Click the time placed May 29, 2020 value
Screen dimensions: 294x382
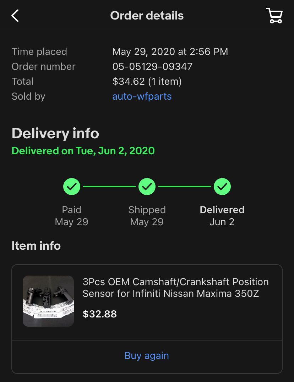click(170, 52)
